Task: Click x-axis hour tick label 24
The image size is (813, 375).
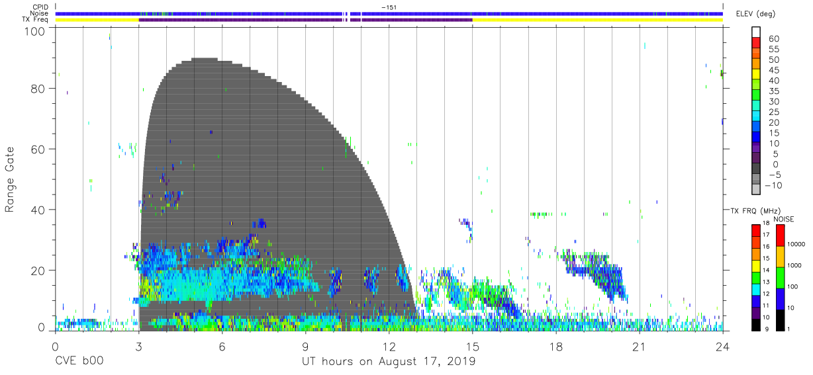Action: (x=722, y=346)
